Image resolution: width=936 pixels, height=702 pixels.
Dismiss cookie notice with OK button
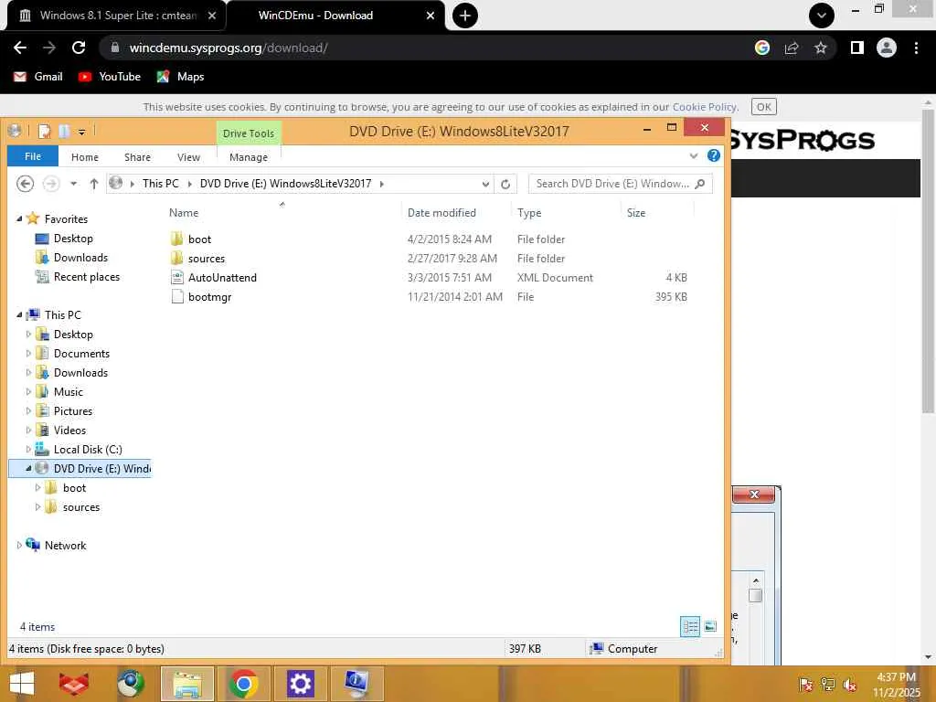coord(764,107)
